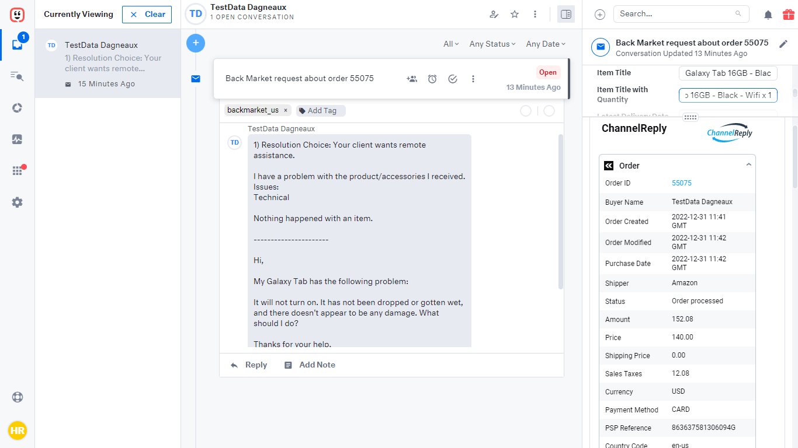Click the Currency value USD
The width and height of the screenshot is (798, 448).
(678, 391)
